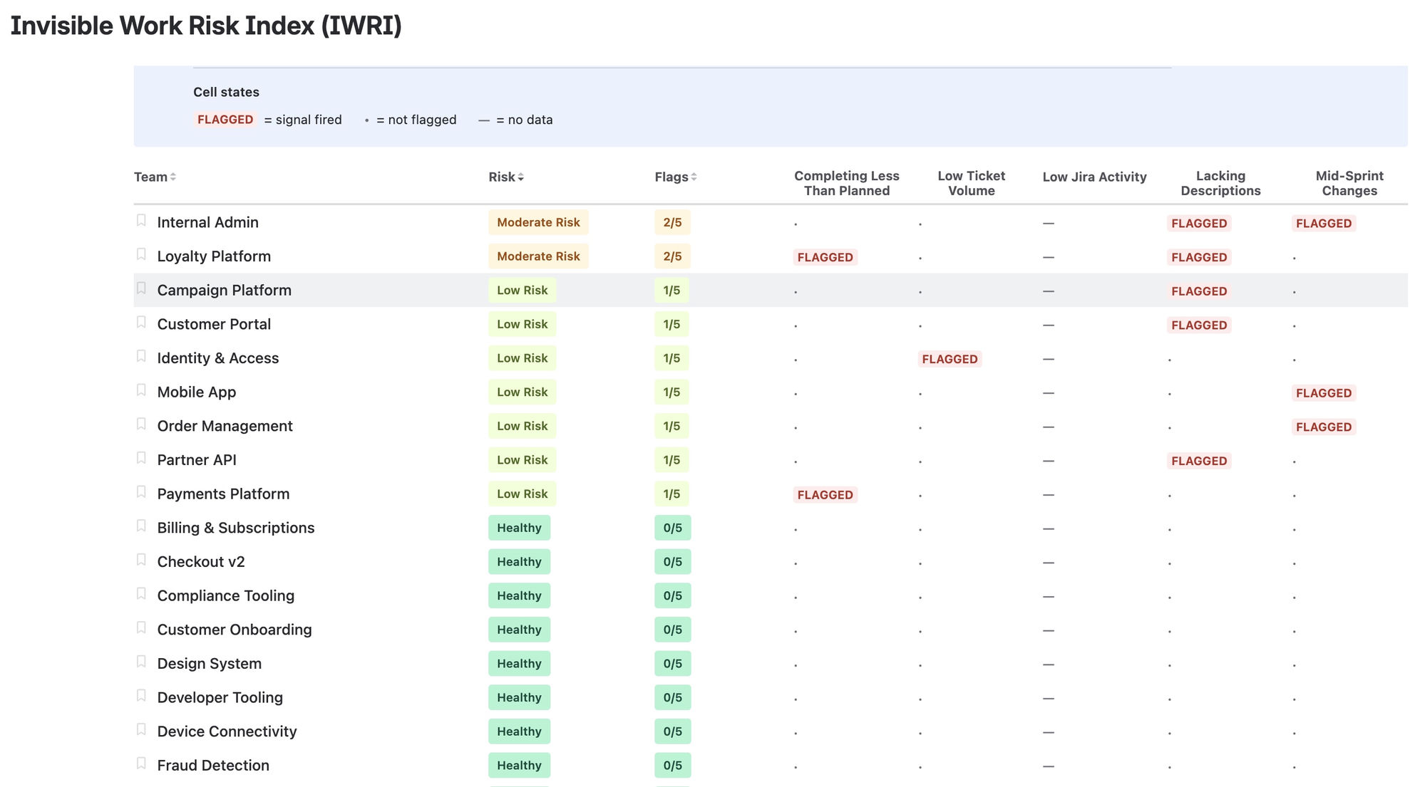1425x787 pixels.
Task: Sort the table by Risk column
Action: click(506, 177)
